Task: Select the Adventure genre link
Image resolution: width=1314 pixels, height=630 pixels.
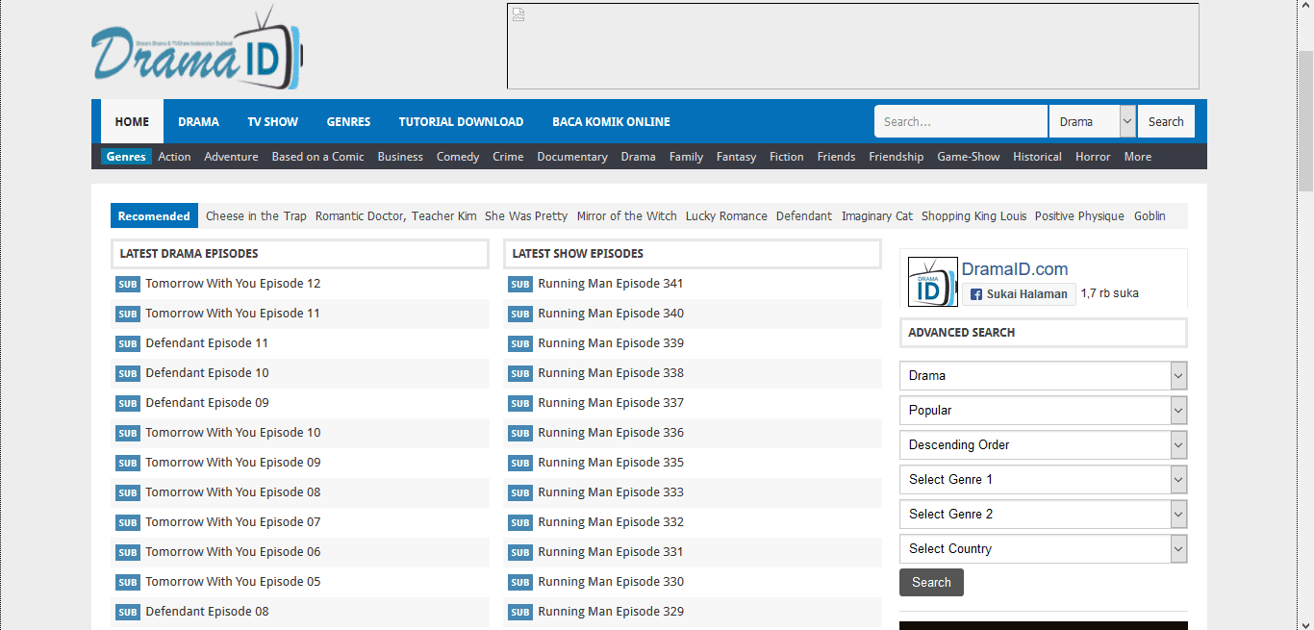Action: (x=231, y=157)
